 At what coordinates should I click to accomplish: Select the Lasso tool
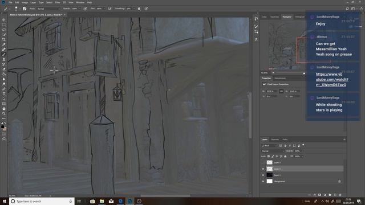point(4,30)
